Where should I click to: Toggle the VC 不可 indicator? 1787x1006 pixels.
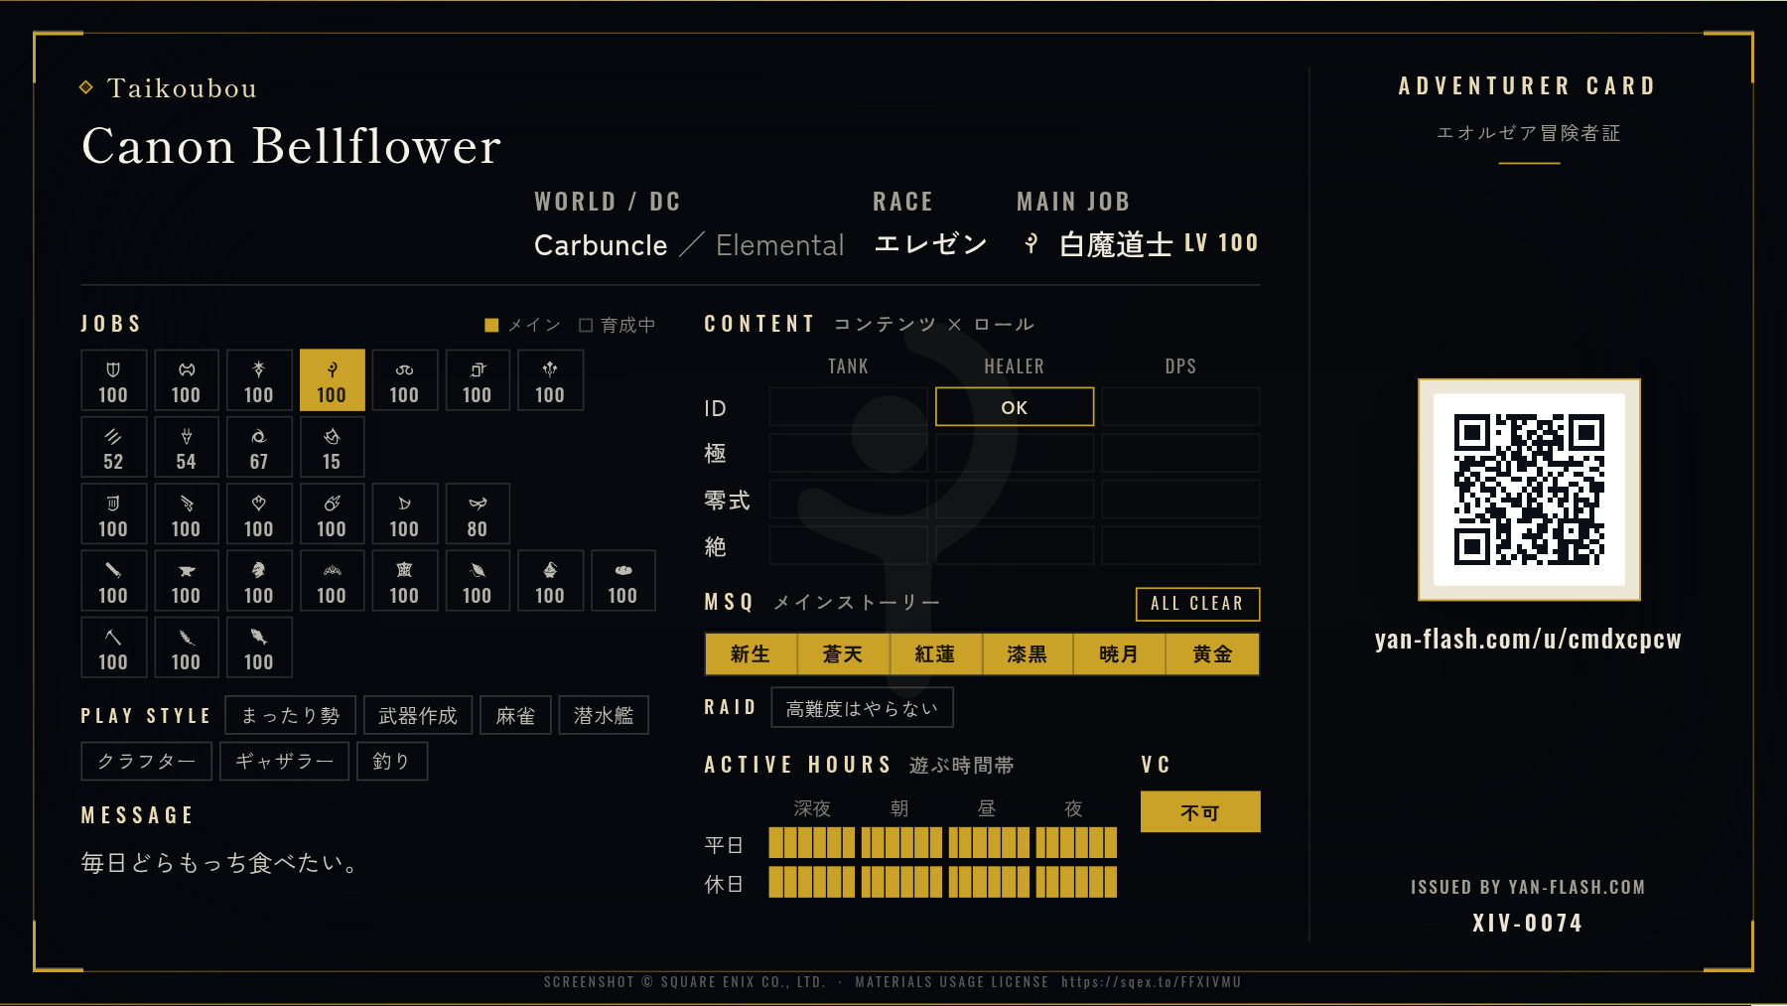[1200, 812]
